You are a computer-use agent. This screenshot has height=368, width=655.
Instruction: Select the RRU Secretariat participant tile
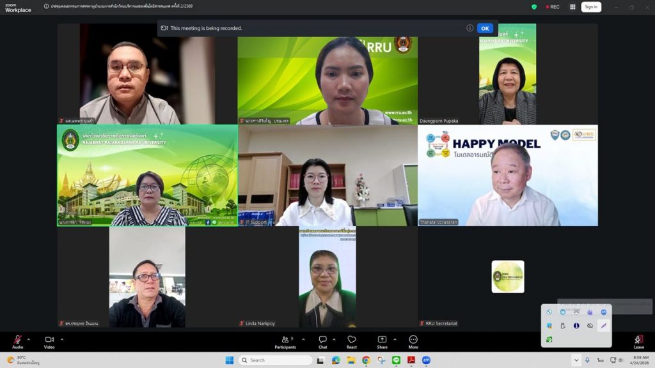pyautogui.click(x=508, y=277)
